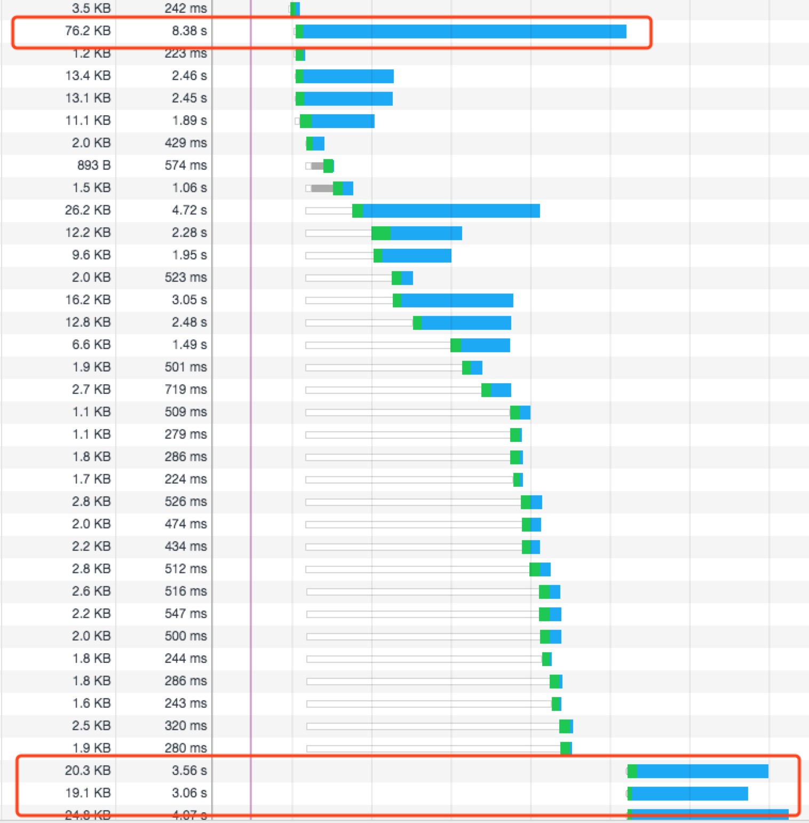Image resolution: width=809 pixels, height=823 pixels.
Task: Click green waiting segment of 2.28 s request
Action: (x=380, y=233)
